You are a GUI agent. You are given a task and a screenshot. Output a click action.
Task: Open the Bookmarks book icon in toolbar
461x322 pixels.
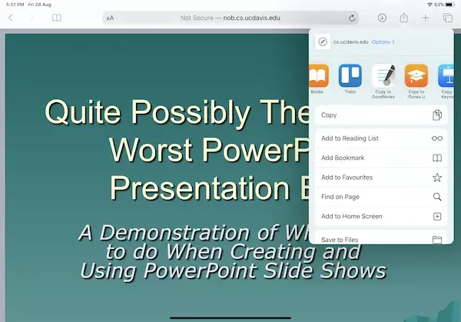pyautogui.click(x=56, y=18)
